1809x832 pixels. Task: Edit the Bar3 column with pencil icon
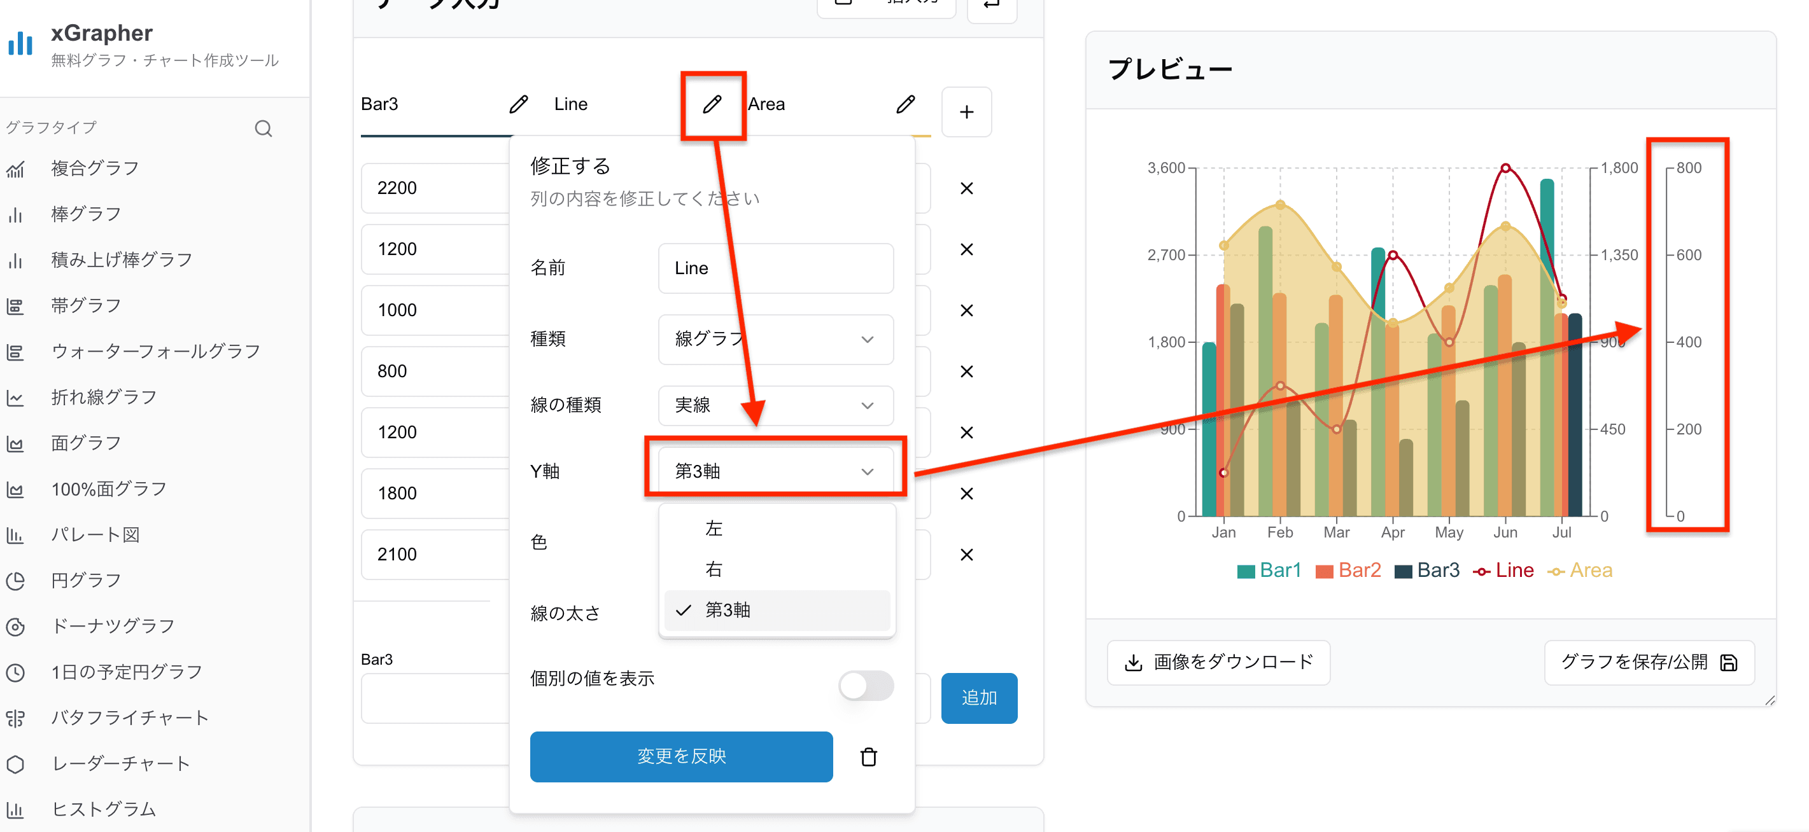coord(519,104)
